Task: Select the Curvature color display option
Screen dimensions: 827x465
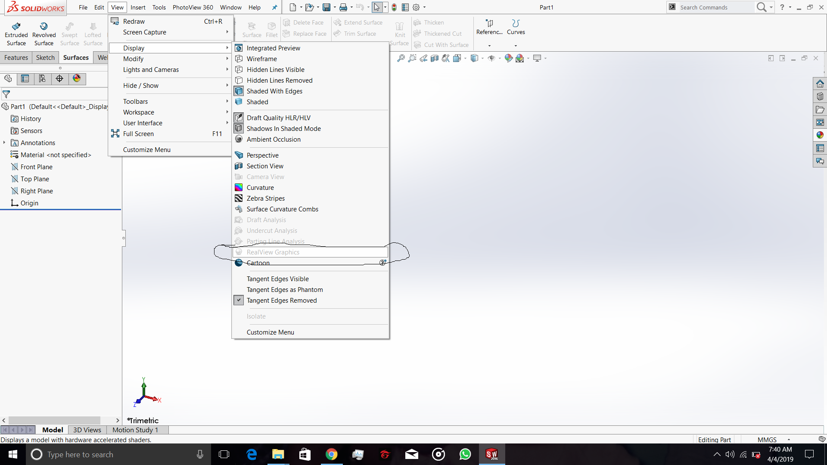Action: [260, 188]
